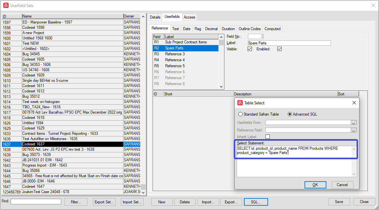
Task: Select row 1643 Progress Import - EIM
Action: click(71, 165)
